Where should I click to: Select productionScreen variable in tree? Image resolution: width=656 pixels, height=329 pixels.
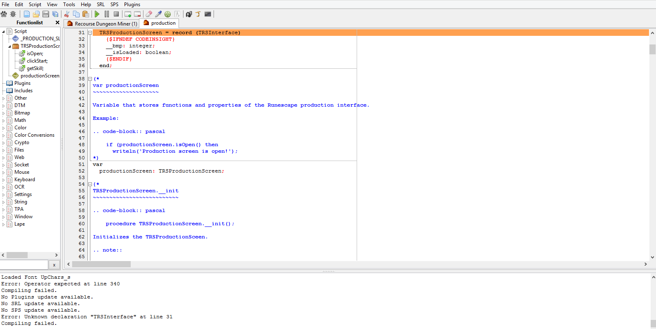click(x=40, y=76)
